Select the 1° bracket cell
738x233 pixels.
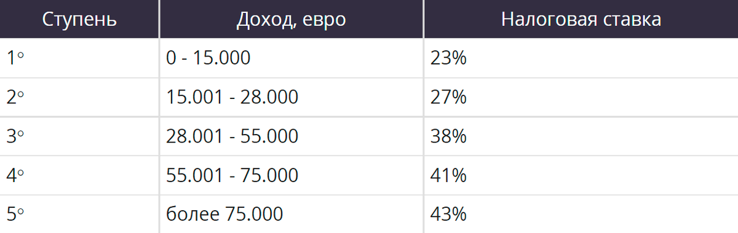pos(79,58)
